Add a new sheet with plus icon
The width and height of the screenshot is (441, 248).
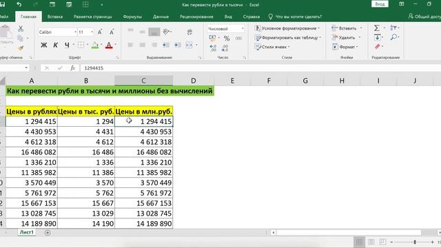(48, 233)
